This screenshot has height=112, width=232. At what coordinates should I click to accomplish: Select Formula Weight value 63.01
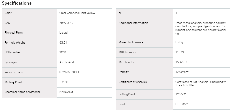pos(63,43)
